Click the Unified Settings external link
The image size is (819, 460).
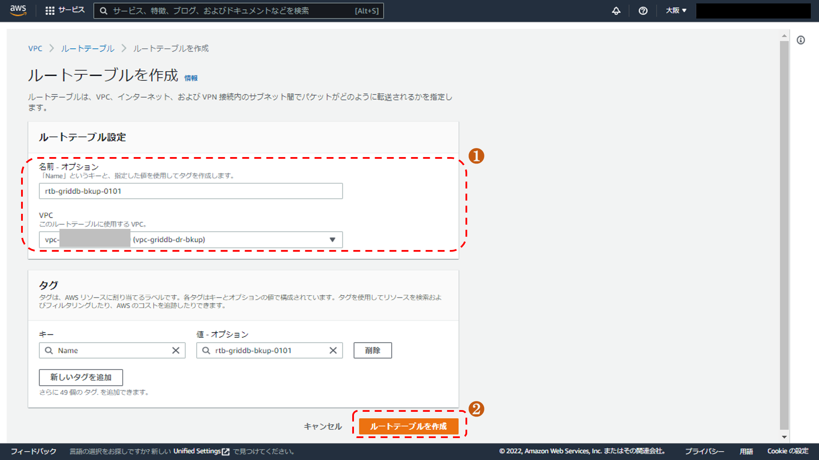201,451
